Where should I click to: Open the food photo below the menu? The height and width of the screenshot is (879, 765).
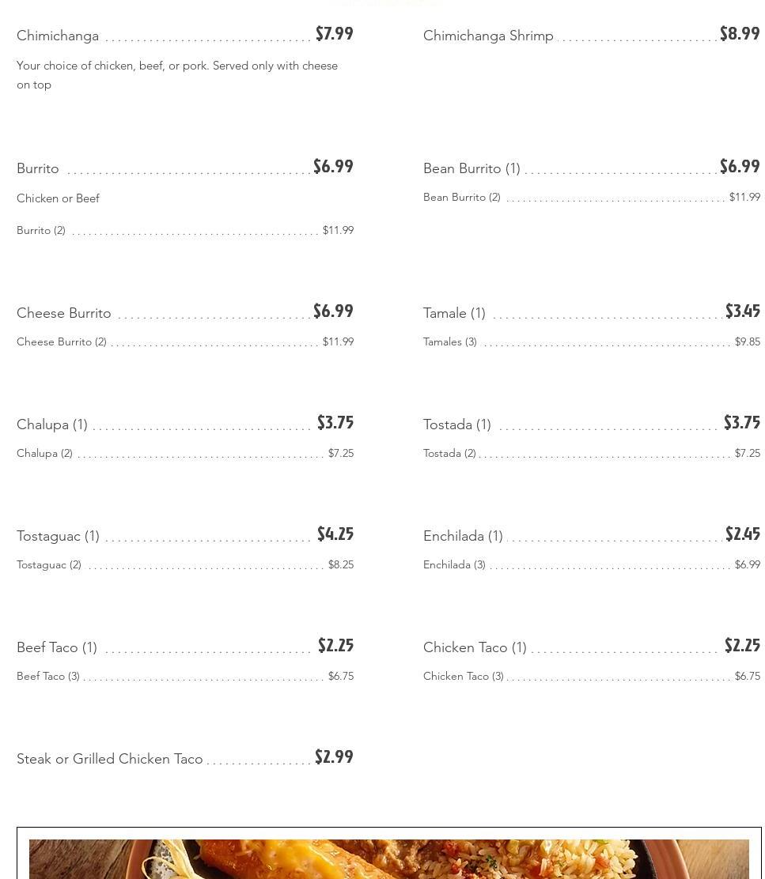[389, 858]
